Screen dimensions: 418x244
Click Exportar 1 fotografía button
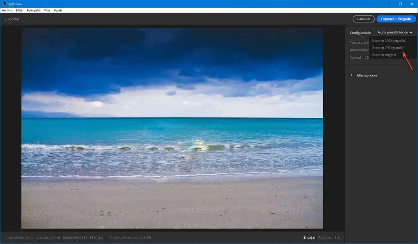tap(396, 19)
